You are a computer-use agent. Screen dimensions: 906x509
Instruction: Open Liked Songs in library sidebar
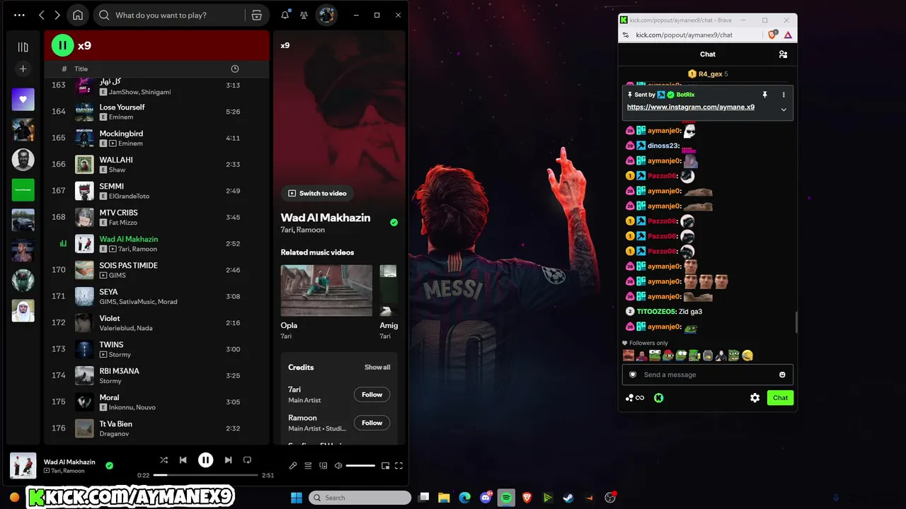23,100
